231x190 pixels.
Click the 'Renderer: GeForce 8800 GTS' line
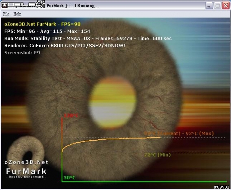pos(65,45)
